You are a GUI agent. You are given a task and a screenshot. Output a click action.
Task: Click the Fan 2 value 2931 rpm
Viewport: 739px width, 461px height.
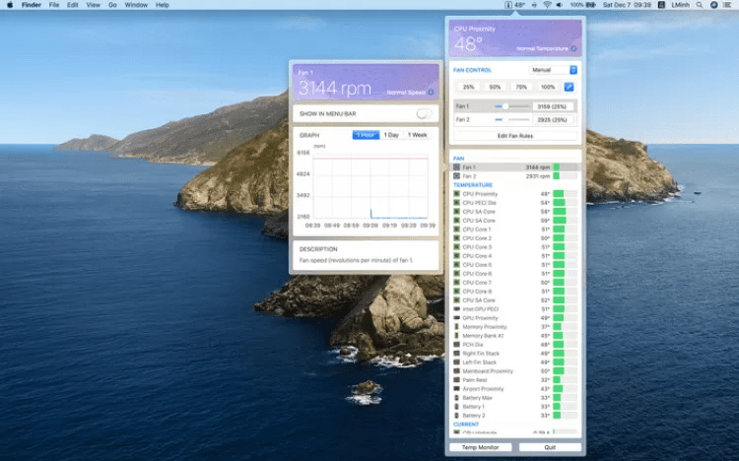click(x=537, y=176)
